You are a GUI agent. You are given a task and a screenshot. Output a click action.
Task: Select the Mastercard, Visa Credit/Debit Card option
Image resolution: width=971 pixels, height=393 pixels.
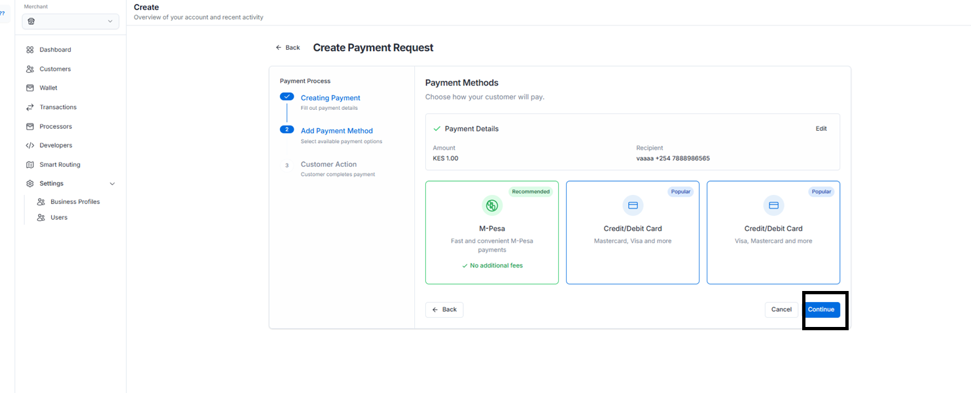pos(632,232)
